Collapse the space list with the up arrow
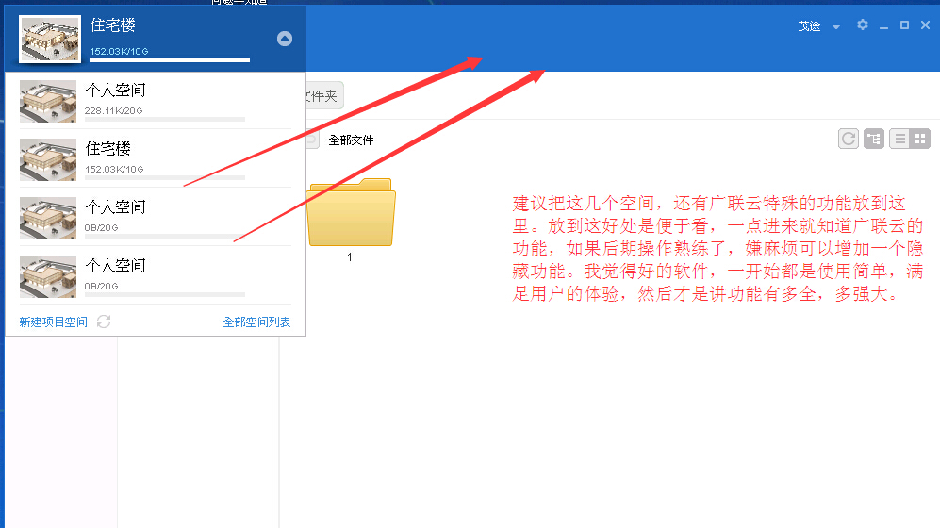Viewport: 940px width, 528px height. [285, 39]
